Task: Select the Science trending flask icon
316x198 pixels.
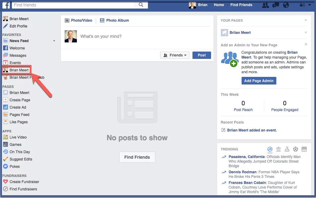Action: point(287,149)
